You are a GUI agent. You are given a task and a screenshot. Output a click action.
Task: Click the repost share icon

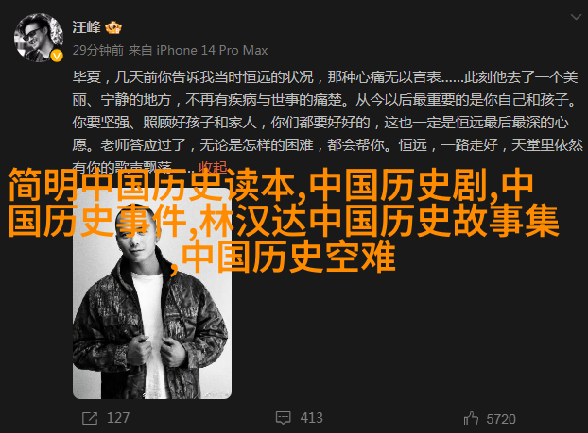[90, 418]
